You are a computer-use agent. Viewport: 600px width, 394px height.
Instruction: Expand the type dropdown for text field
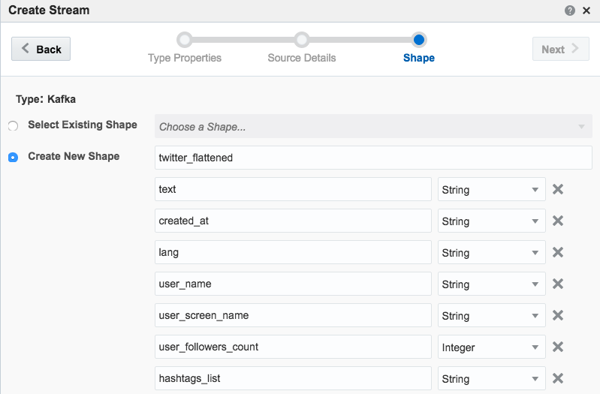pos(491,190)
